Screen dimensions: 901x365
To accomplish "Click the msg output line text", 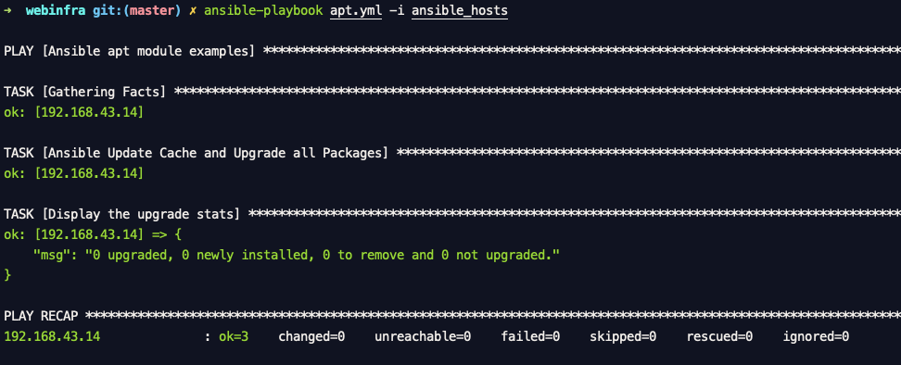I will pos(297,255).
